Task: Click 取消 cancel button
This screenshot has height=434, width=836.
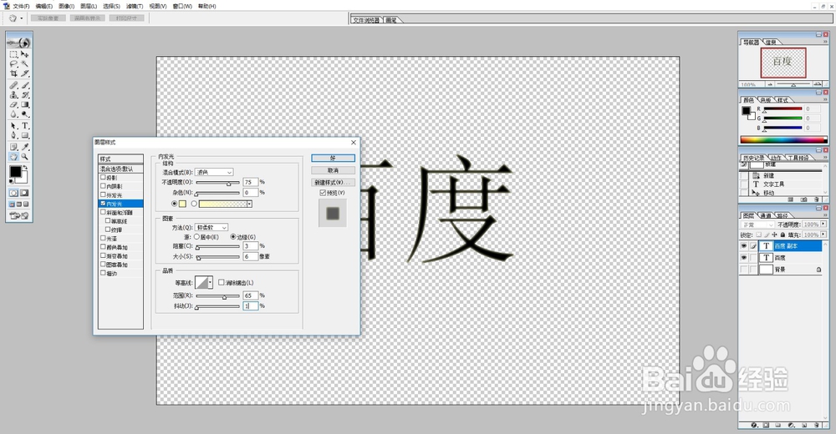Action: pos(334,170)
